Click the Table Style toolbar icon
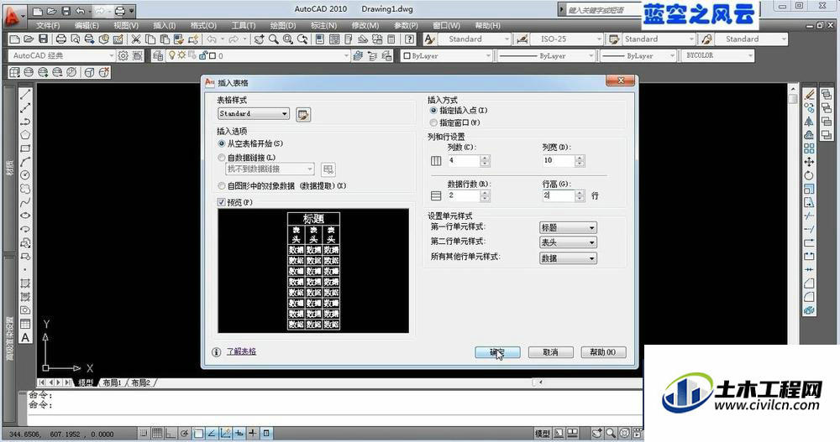This screenshot has width=840, height=442. coord(614,39)
